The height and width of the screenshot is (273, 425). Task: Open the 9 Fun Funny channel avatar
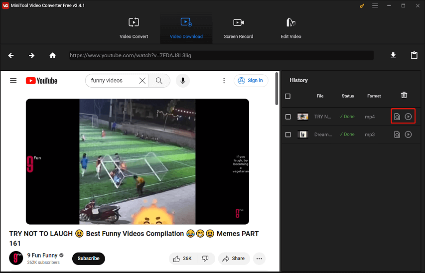pos(16,258)
